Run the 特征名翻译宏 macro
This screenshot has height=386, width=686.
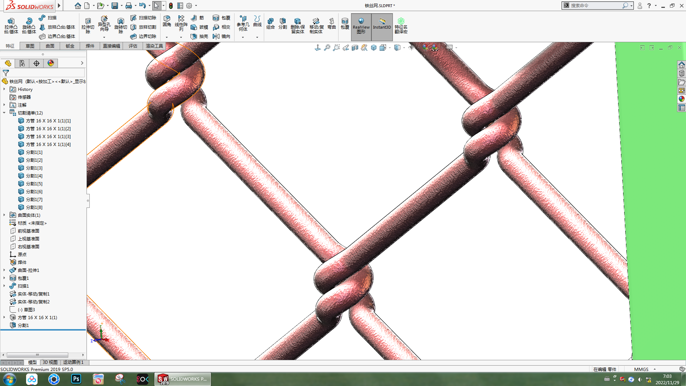pos(401,26)
